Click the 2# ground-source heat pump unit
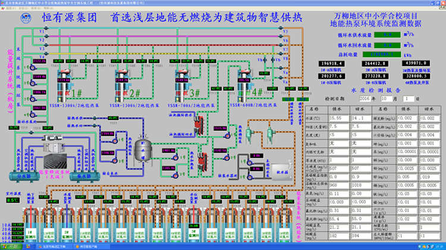The height and width of the screenshot is (250, 446). pos(123,86)
